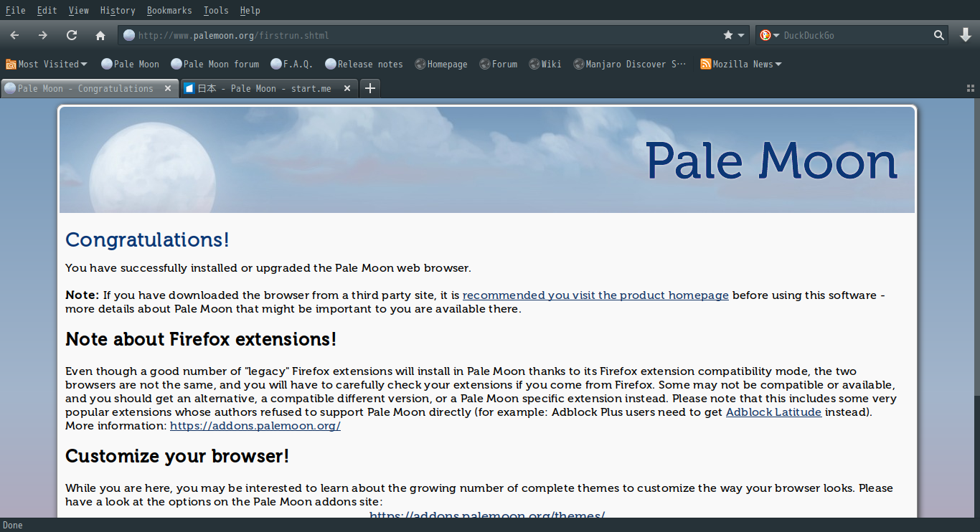This screenshot has height=532, width=980.
Task: Close the Pale Moon - Congratulations tab
Action: (x=168, y=88)
